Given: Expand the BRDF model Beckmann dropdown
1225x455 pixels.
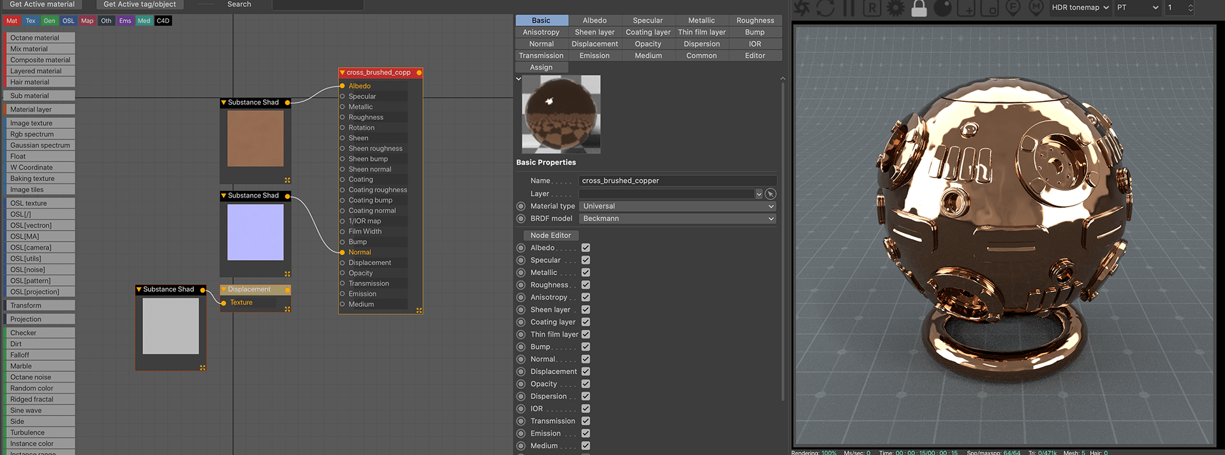Looking at the screenshot, I should coord(678,219).
